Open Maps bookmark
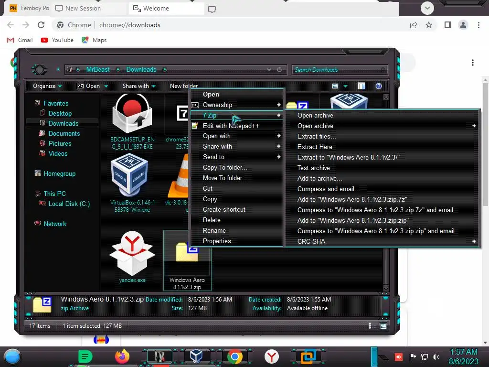The image size is (489, 367). (94, 40)
